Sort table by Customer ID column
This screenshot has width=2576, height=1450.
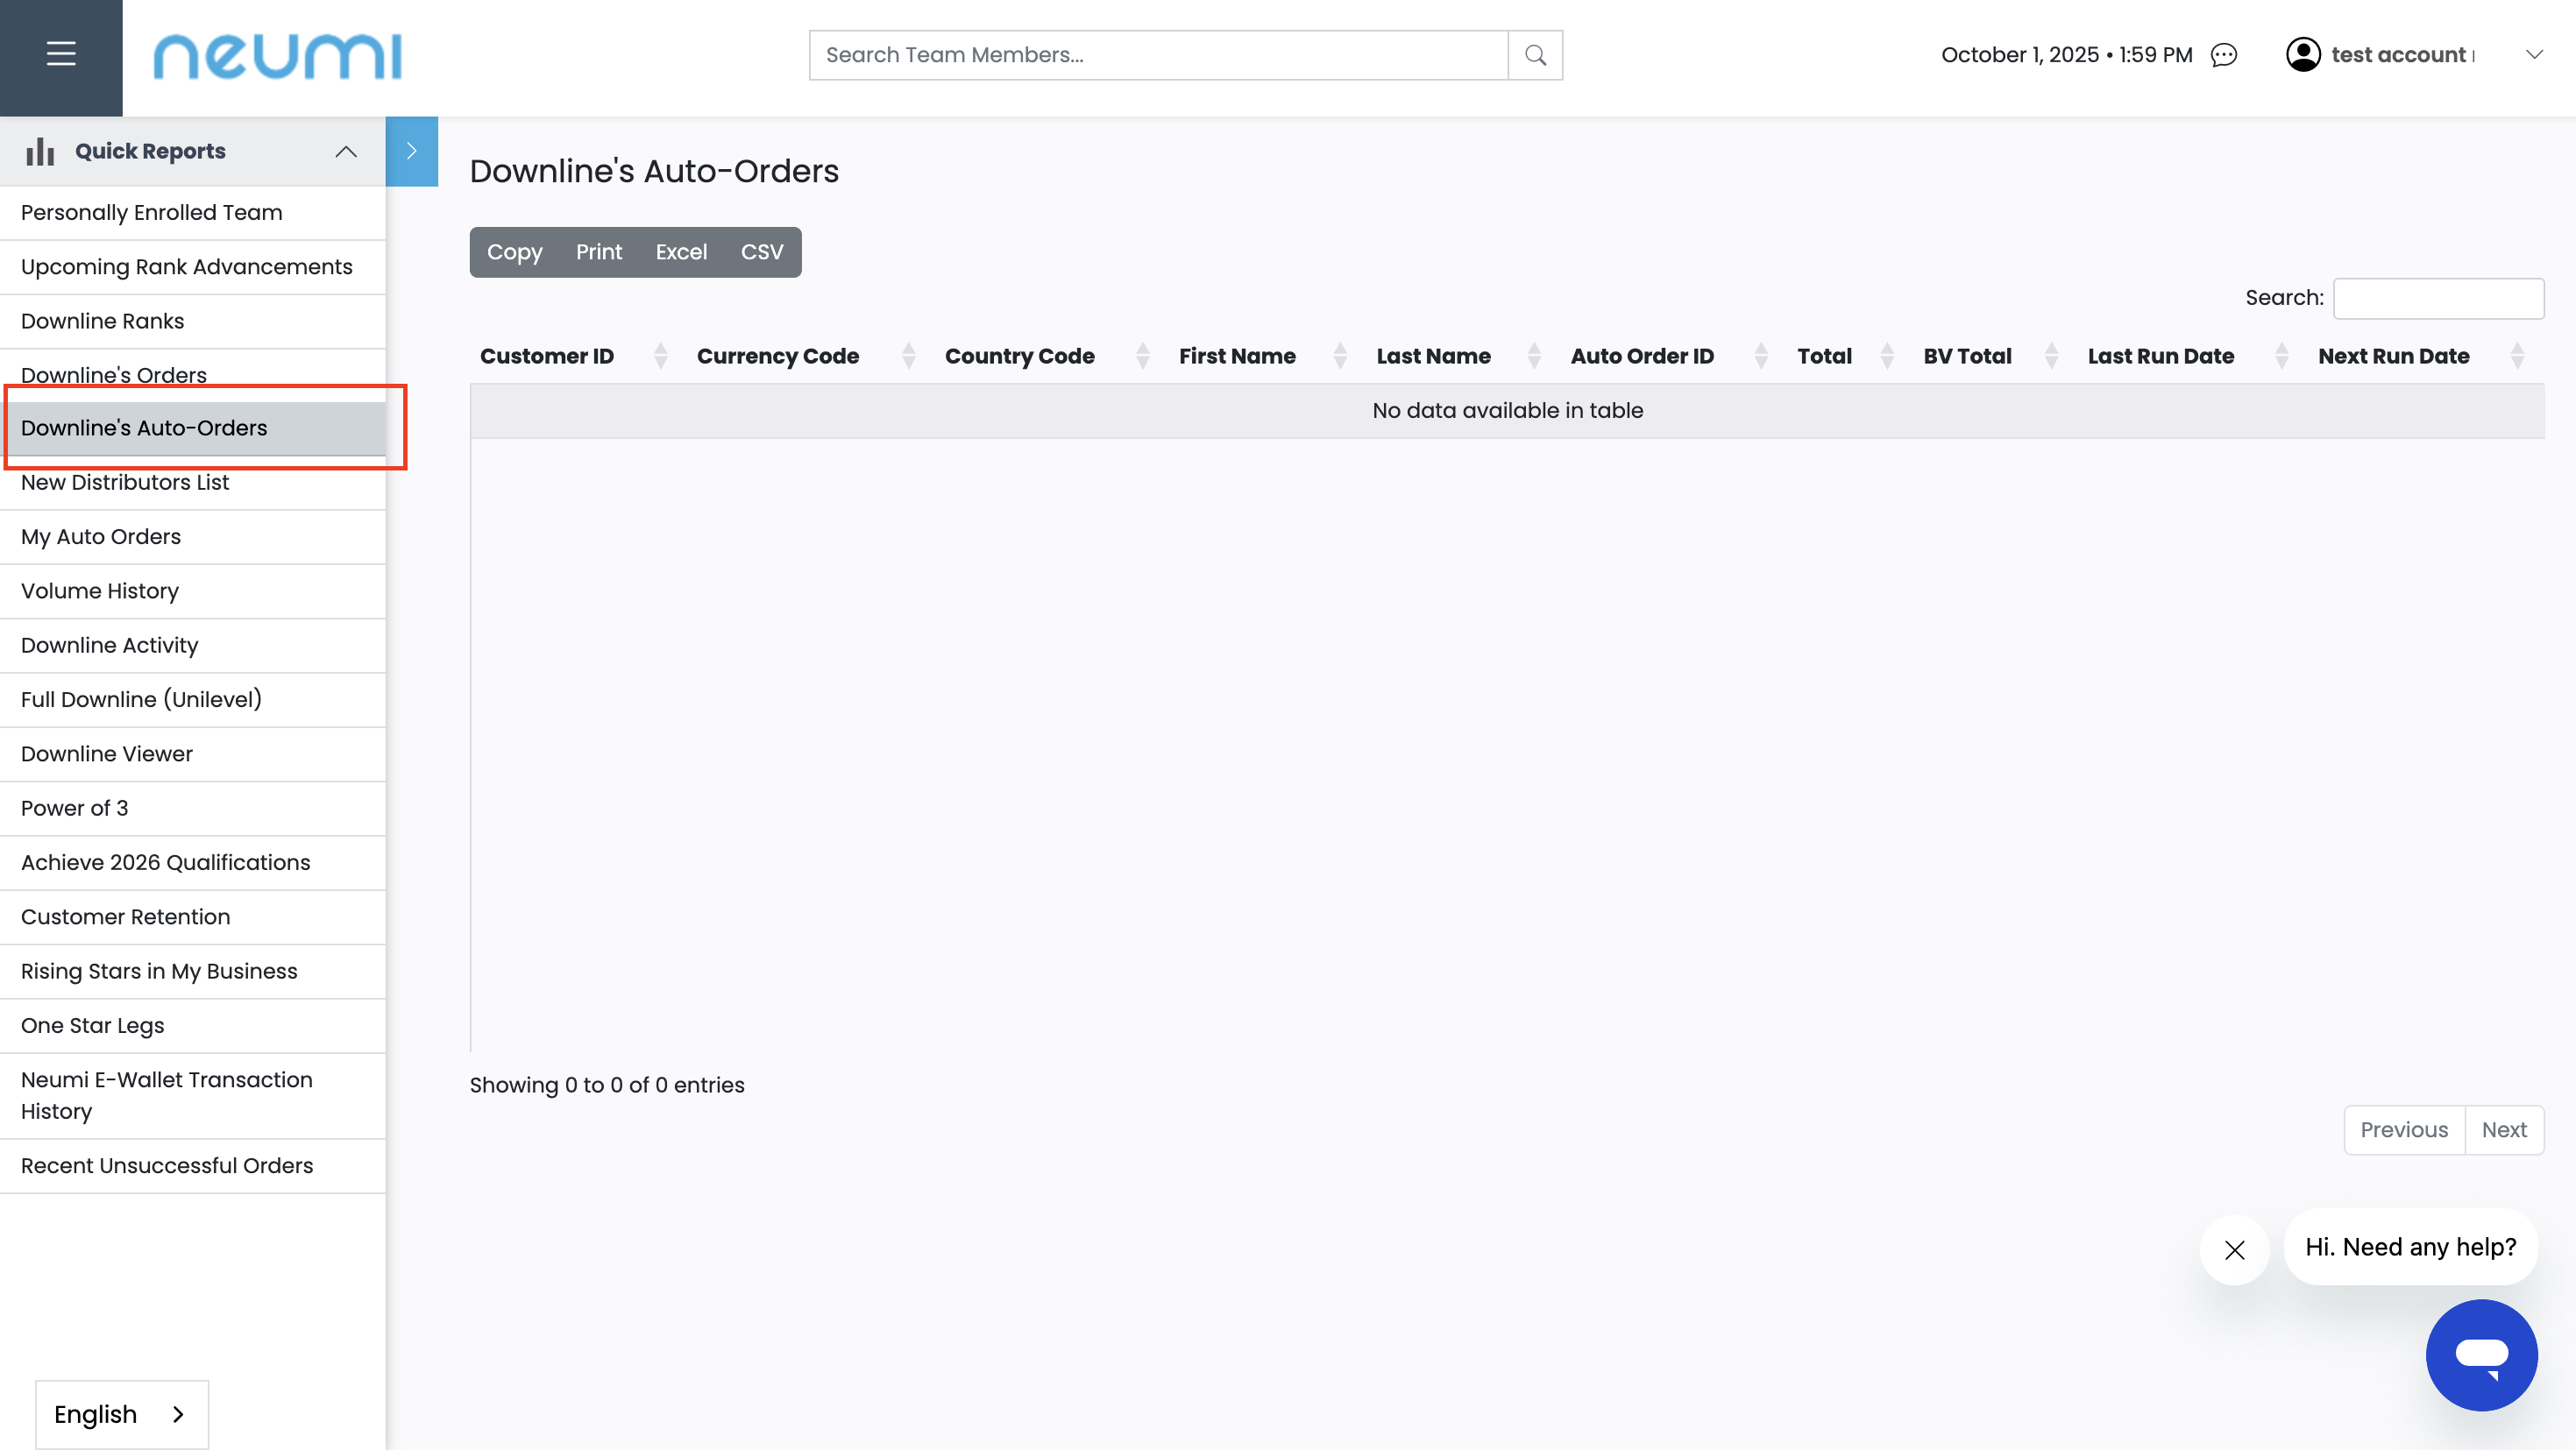point(547,356)
